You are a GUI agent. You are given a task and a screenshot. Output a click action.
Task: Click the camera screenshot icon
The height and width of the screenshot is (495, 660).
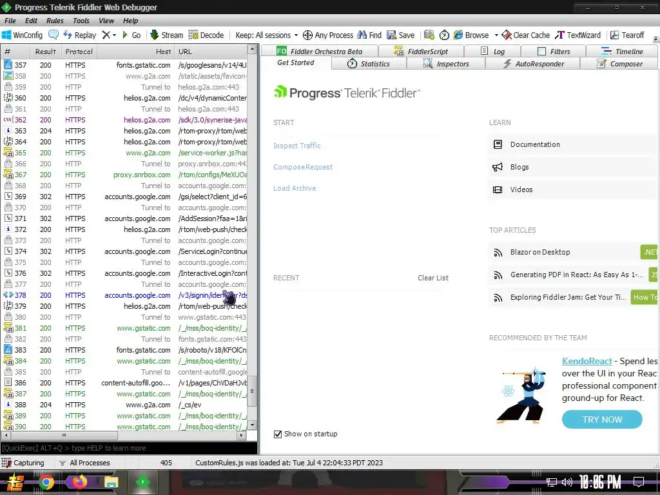(429, 35)
